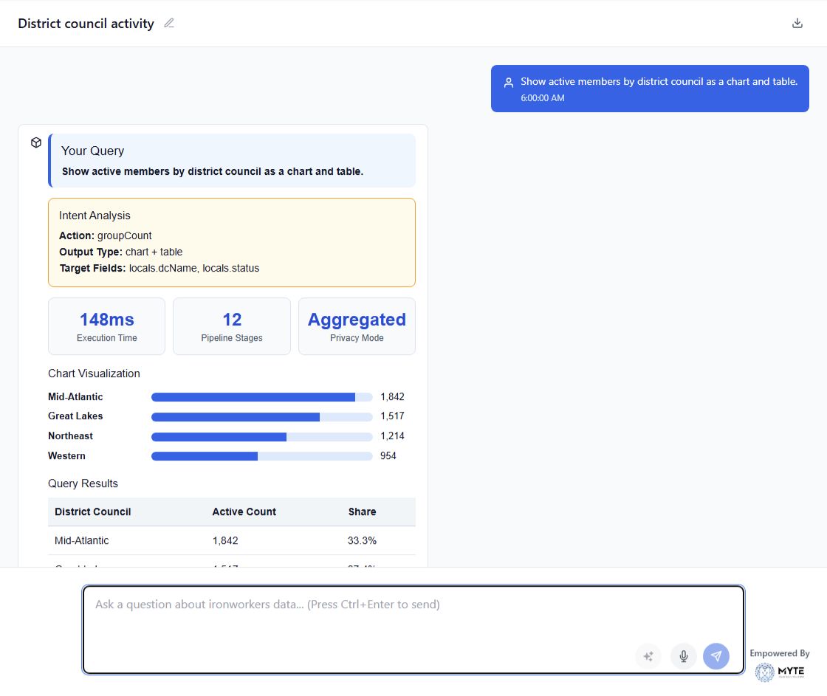
Task: Activate the sparkle AI enhance icon
Action: pos(648,656)
